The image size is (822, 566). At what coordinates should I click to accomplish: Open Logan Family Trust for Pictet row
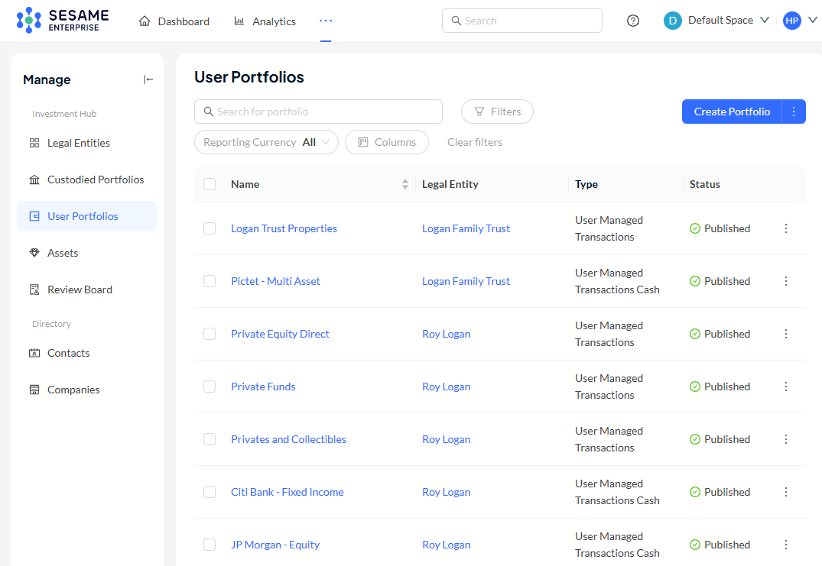click(x=466, y=281)
